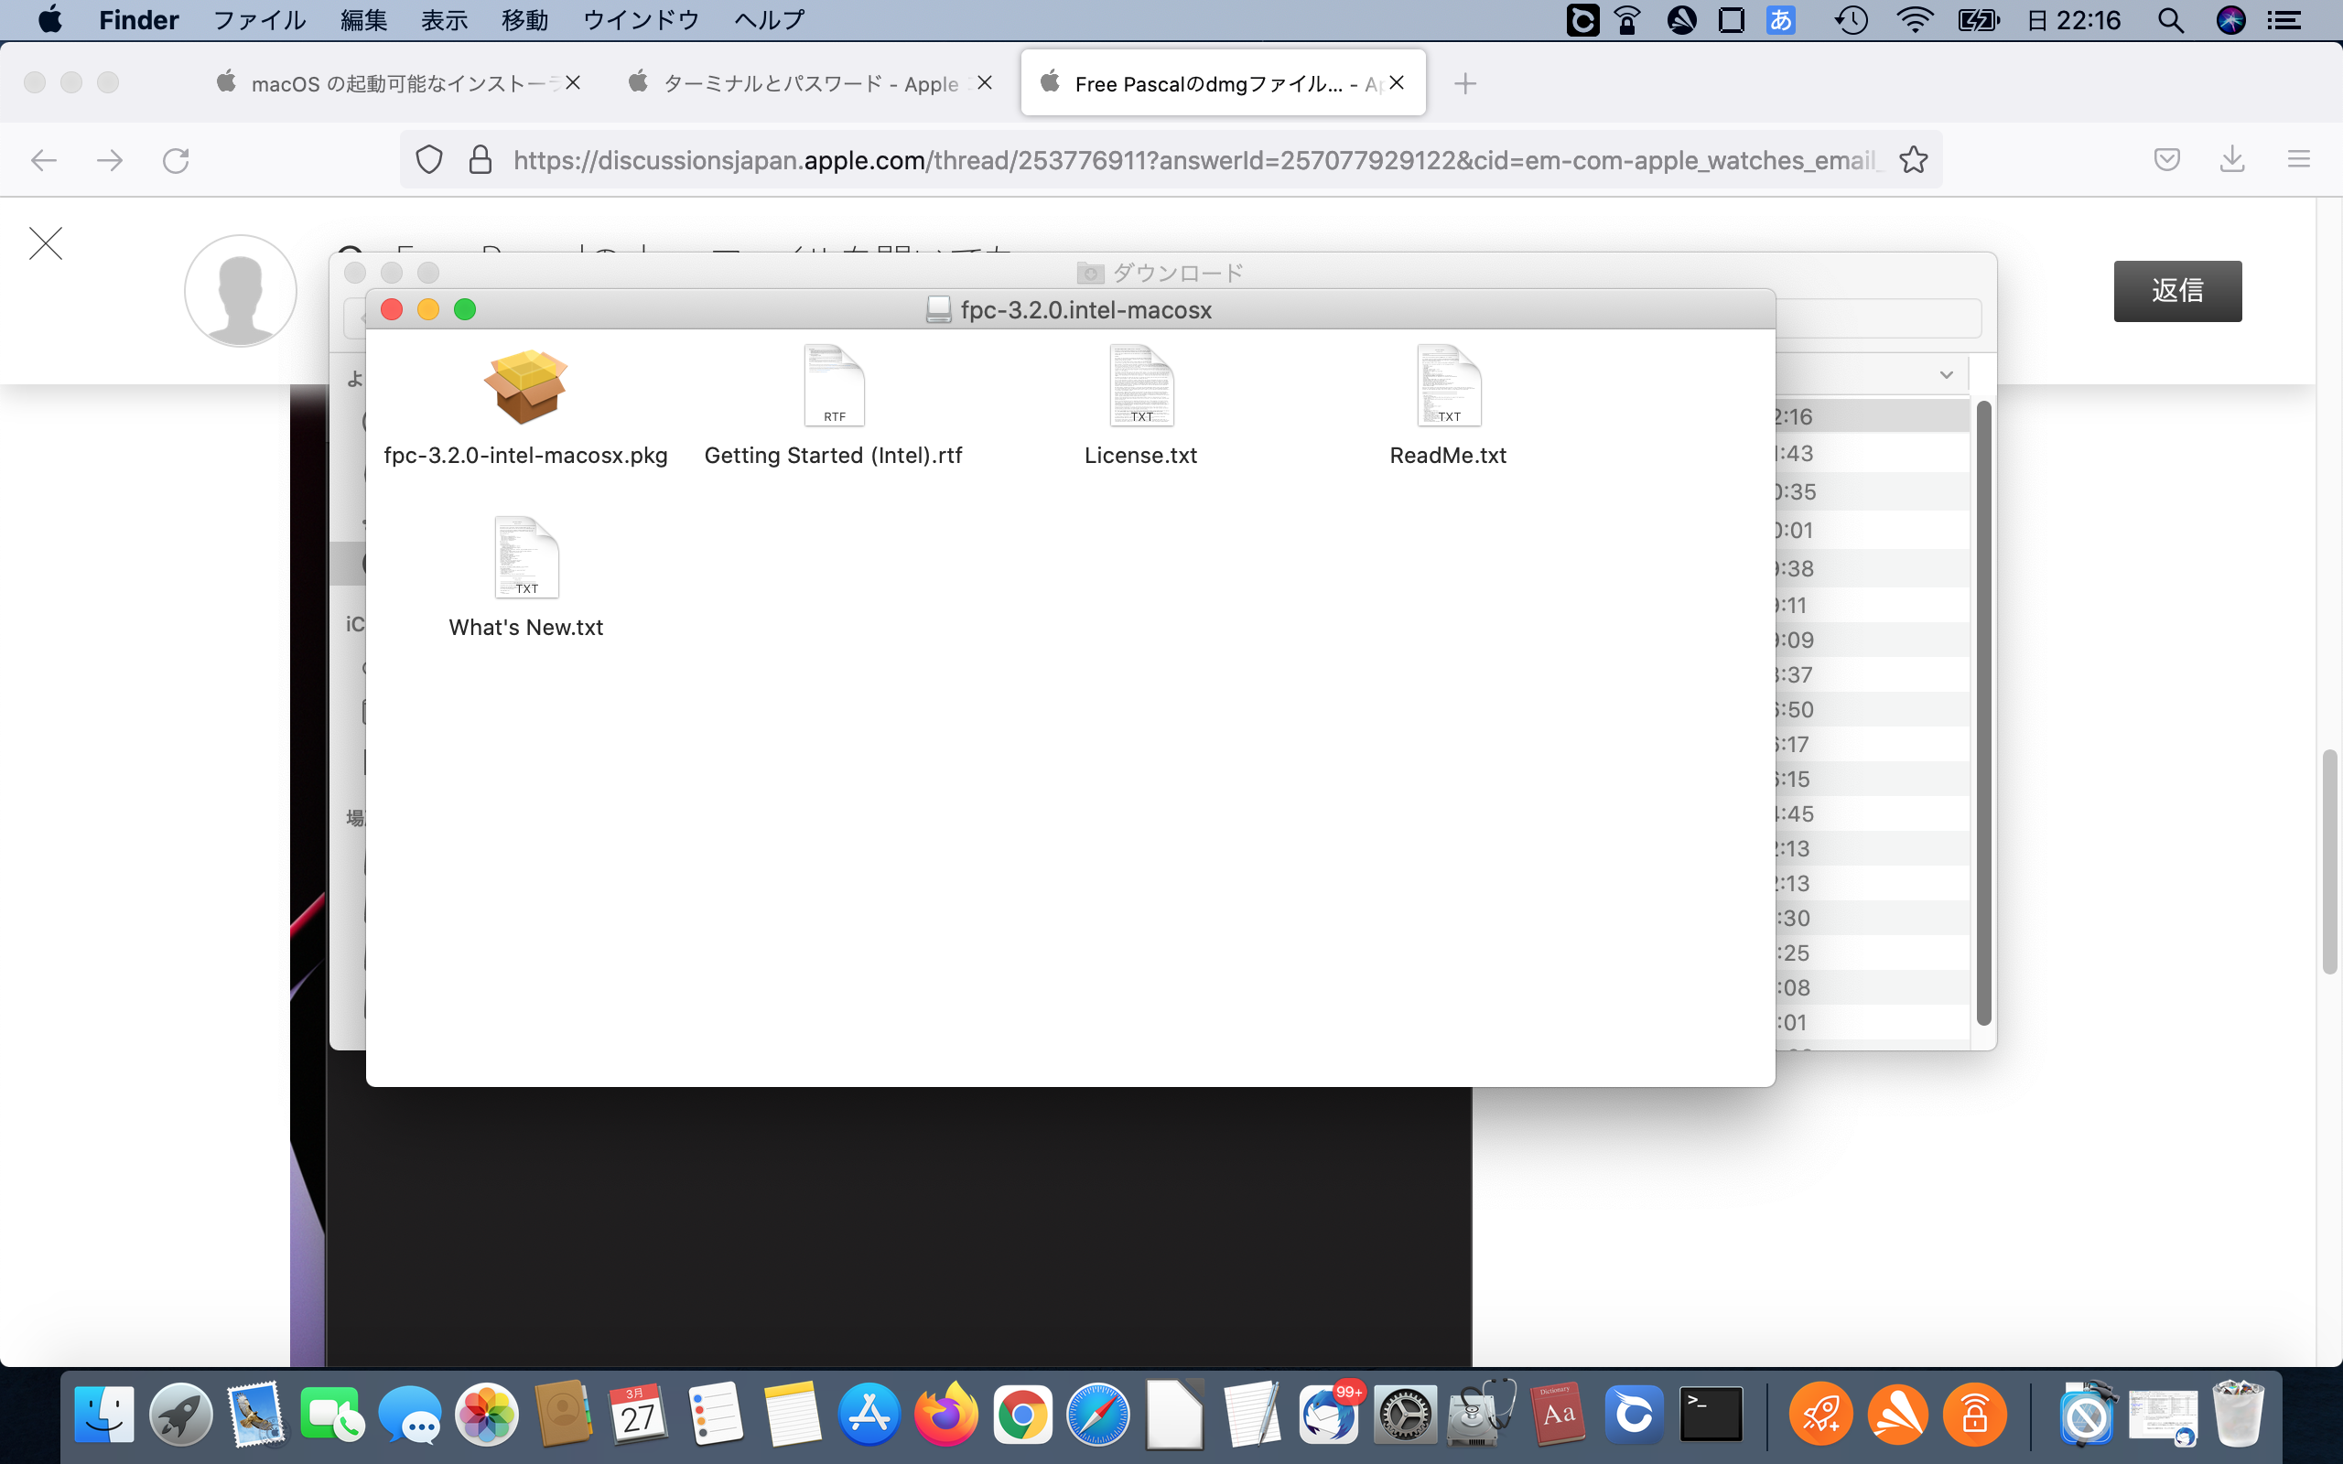The height and width of the screenshot is (1464, 2343).
Task: Open Firefox hamburger application menu
Action: click(x=2298, y=160)
